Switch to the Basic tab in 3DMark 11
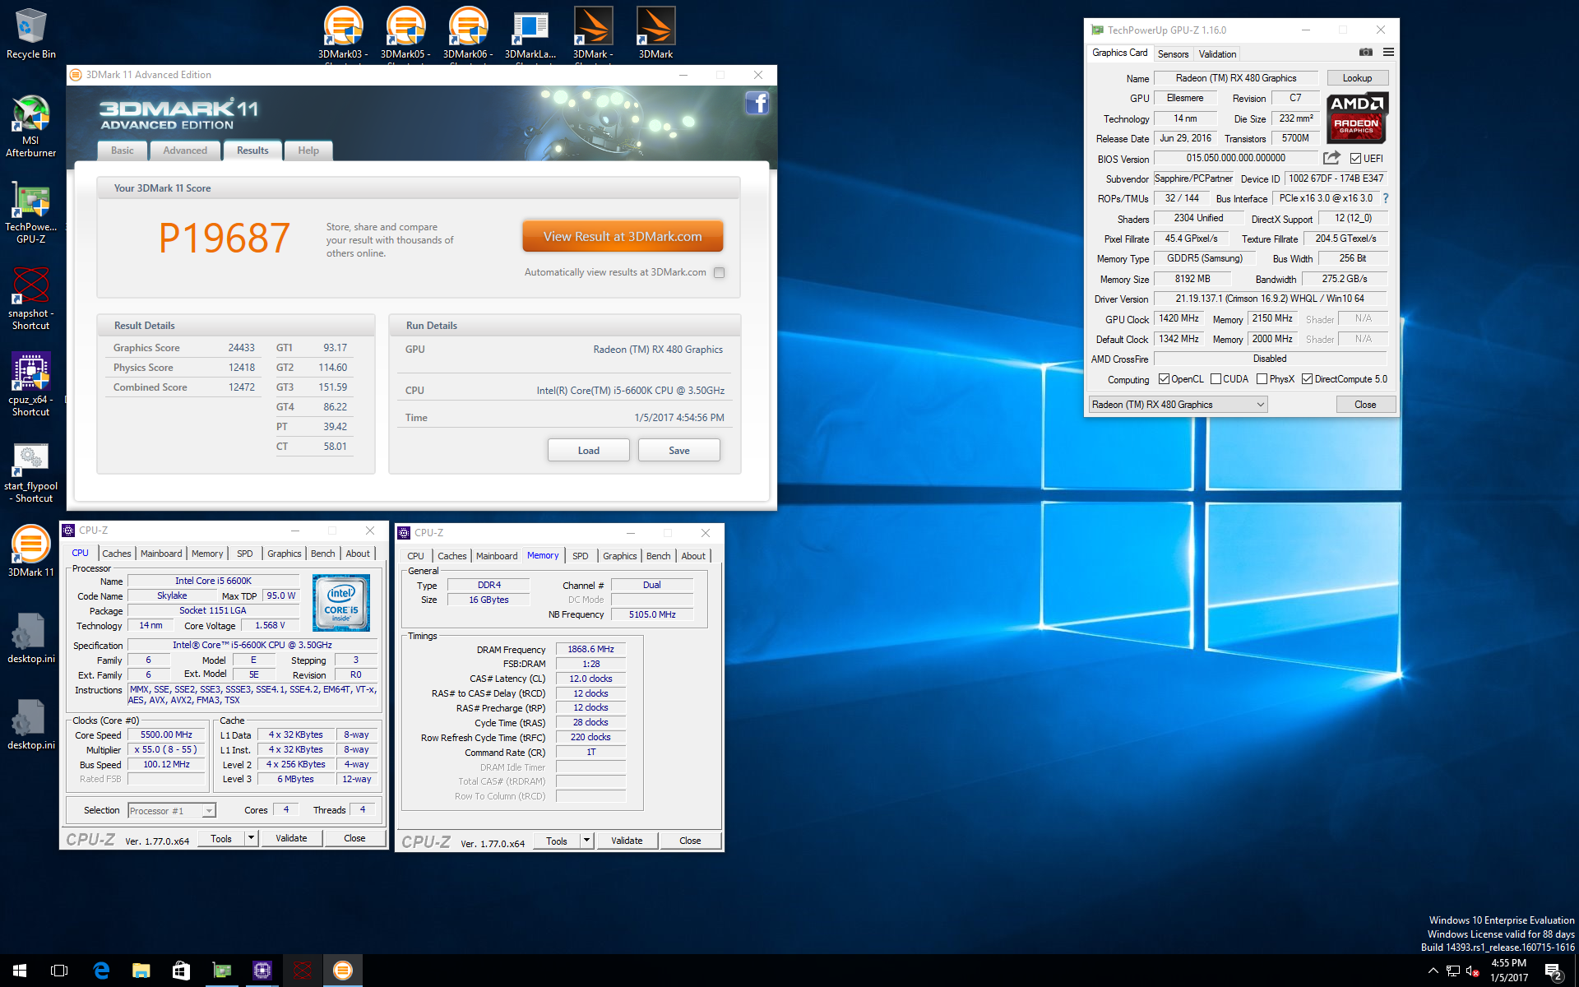This screenshot has height=987, width=1579. (123, 151)
